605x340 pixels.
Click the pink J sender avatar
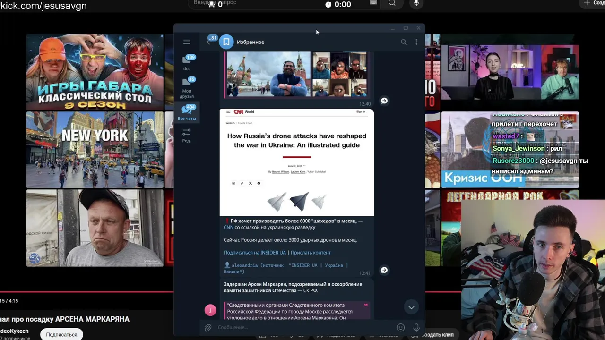click(210, 310)
